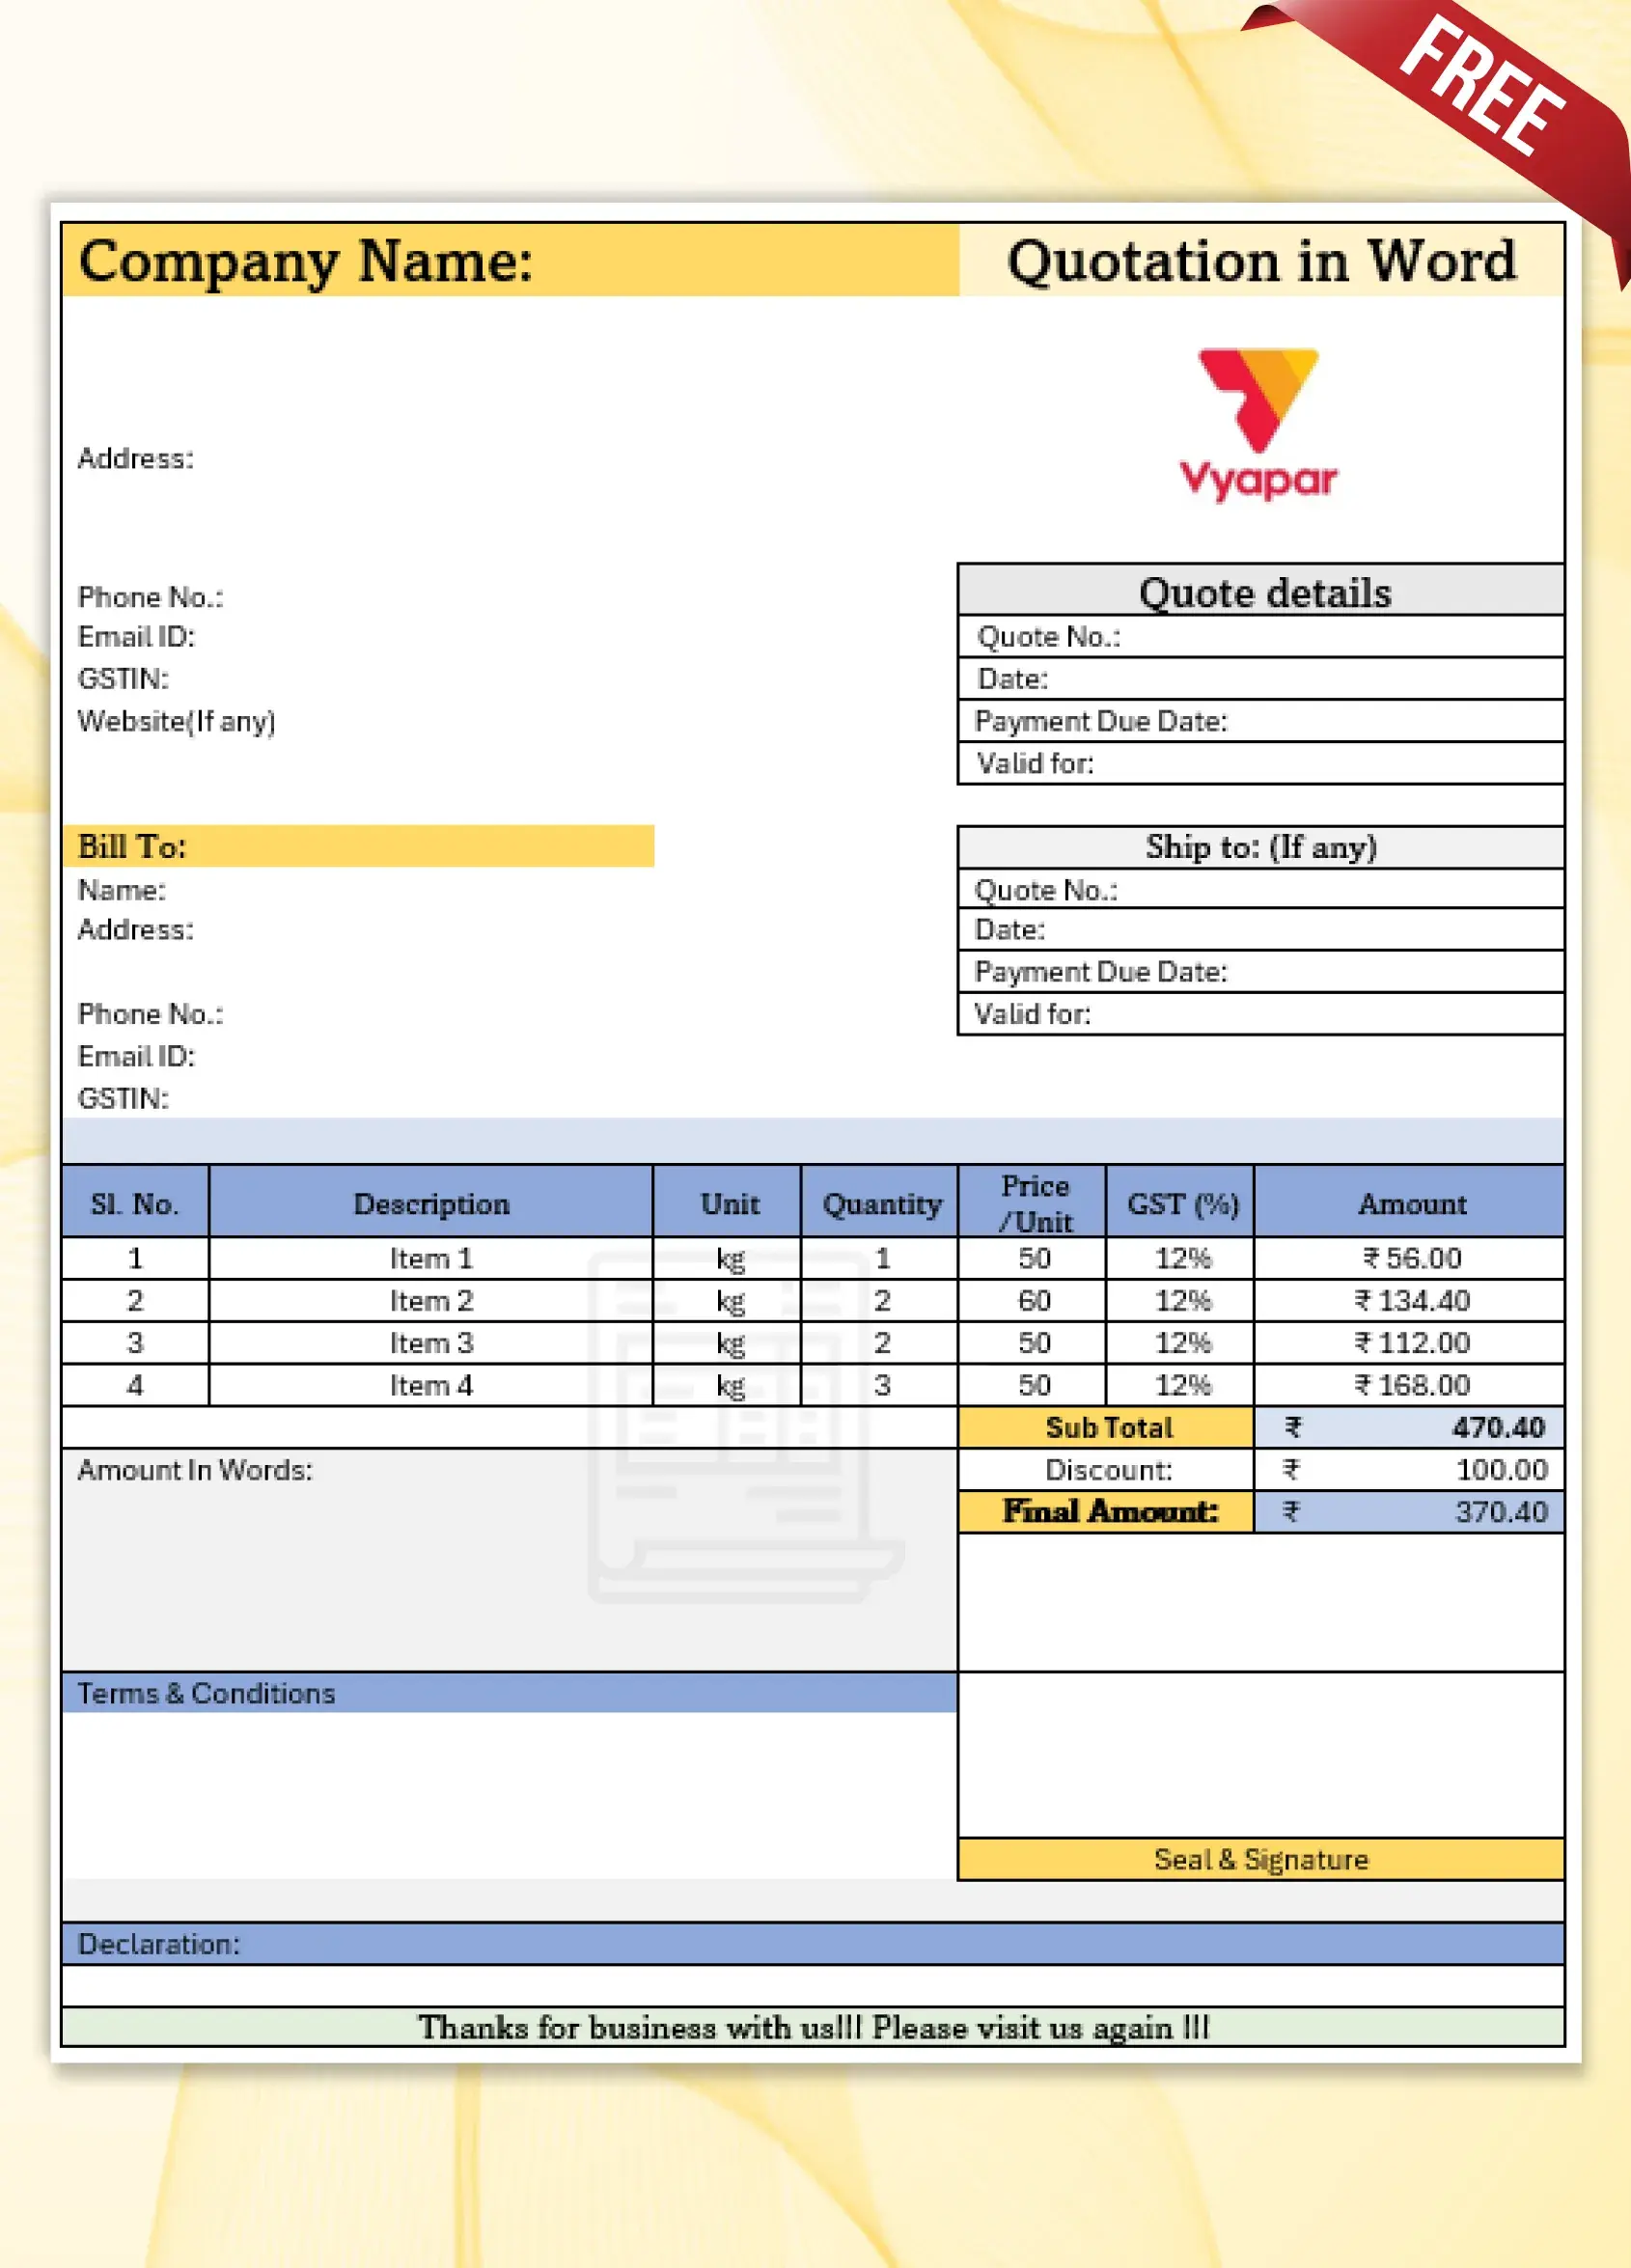Select the Company Name heading

click(306, 261)
